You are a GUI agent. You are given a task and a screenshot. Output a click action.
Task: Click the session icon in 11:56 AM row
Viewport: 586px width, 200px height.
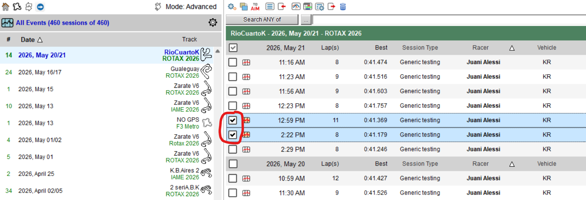pyautogui.click(x=246, y=91)
